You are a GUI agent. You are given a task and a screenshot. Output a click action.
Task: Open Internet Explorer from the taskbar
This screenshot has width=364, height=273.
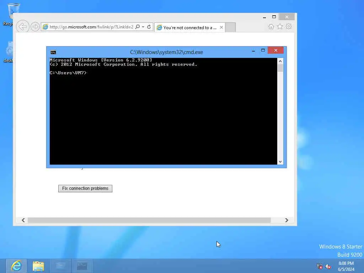point(16,266)
